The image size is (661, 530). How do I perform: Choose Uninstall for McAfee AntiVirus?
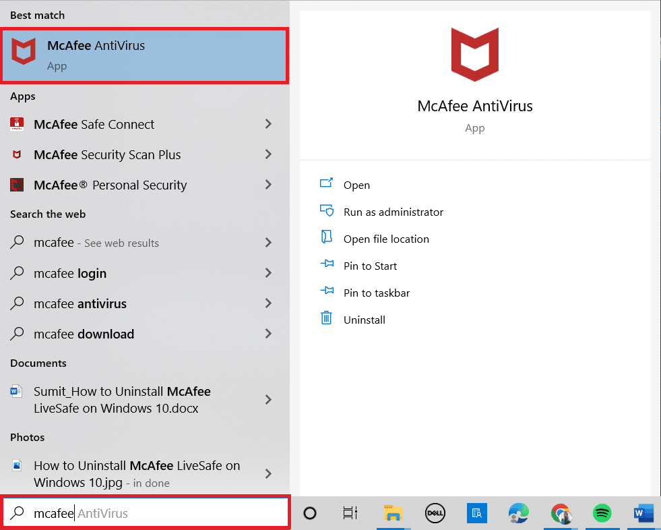click(x=365, y=320)
